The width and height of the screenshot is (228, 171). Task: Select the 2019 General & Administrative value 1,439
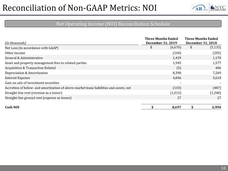tap(177, 58)
